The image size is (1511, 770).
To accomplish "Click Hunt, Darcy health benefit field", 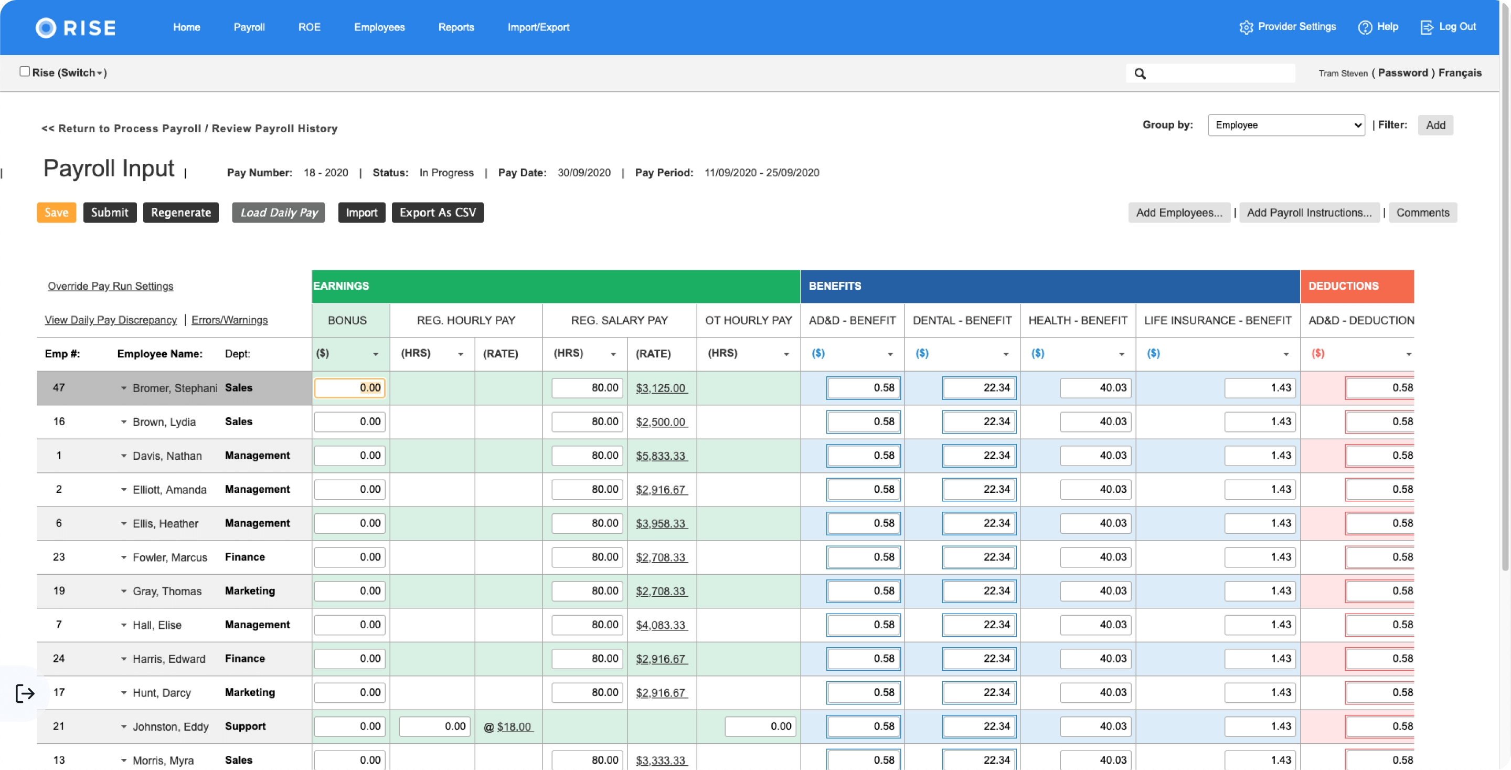I will click(1095, 692).
